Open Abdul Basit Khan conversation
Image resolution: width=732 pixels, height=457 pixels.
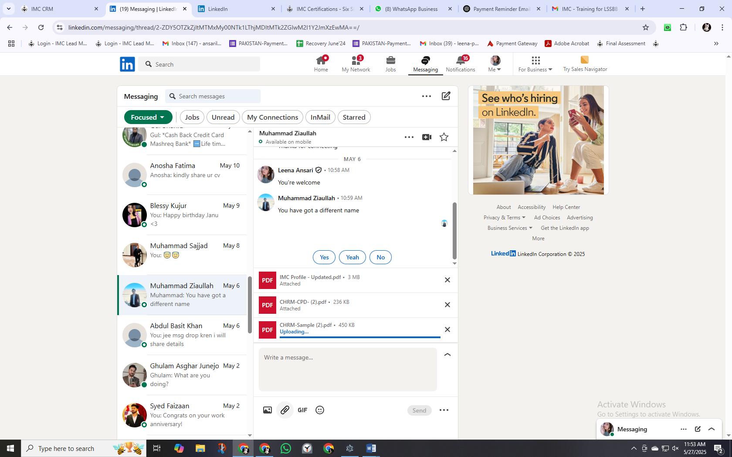pos(182,335)
